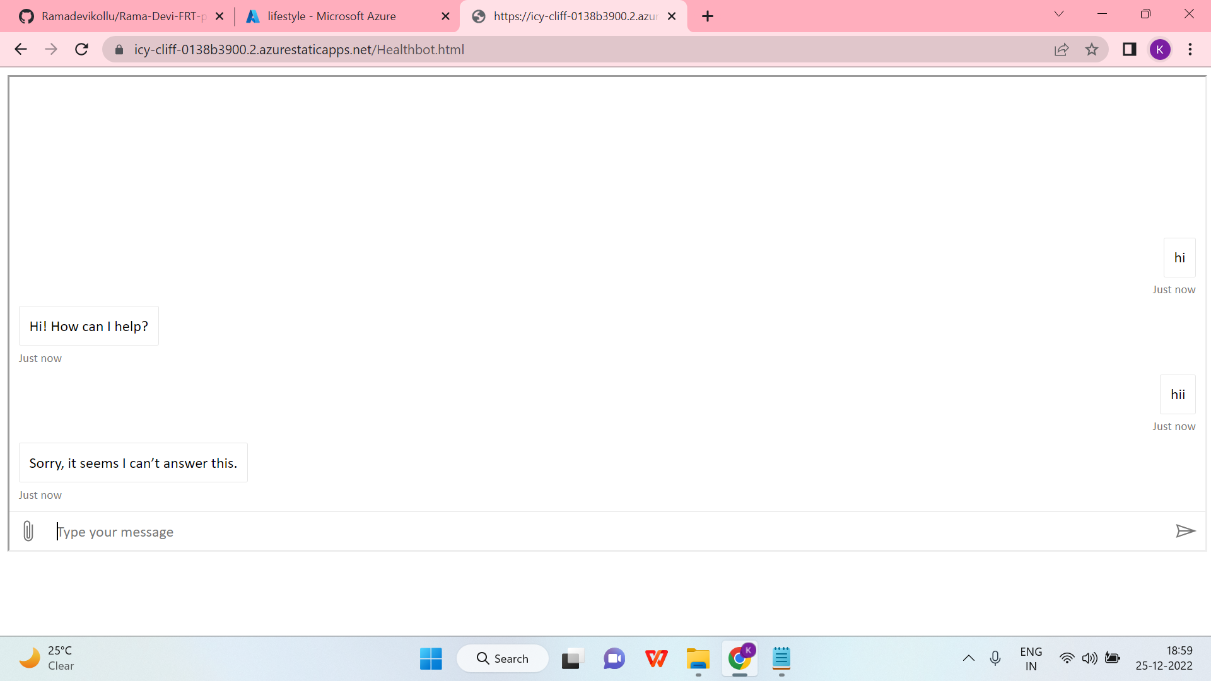Open a new browser tab
This screenshot has width=1211, height=681.
[x=708, y=16]
